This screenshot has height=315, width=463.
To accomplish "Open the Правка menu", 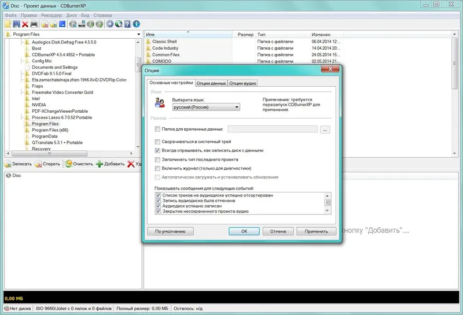I will [28, 16].
